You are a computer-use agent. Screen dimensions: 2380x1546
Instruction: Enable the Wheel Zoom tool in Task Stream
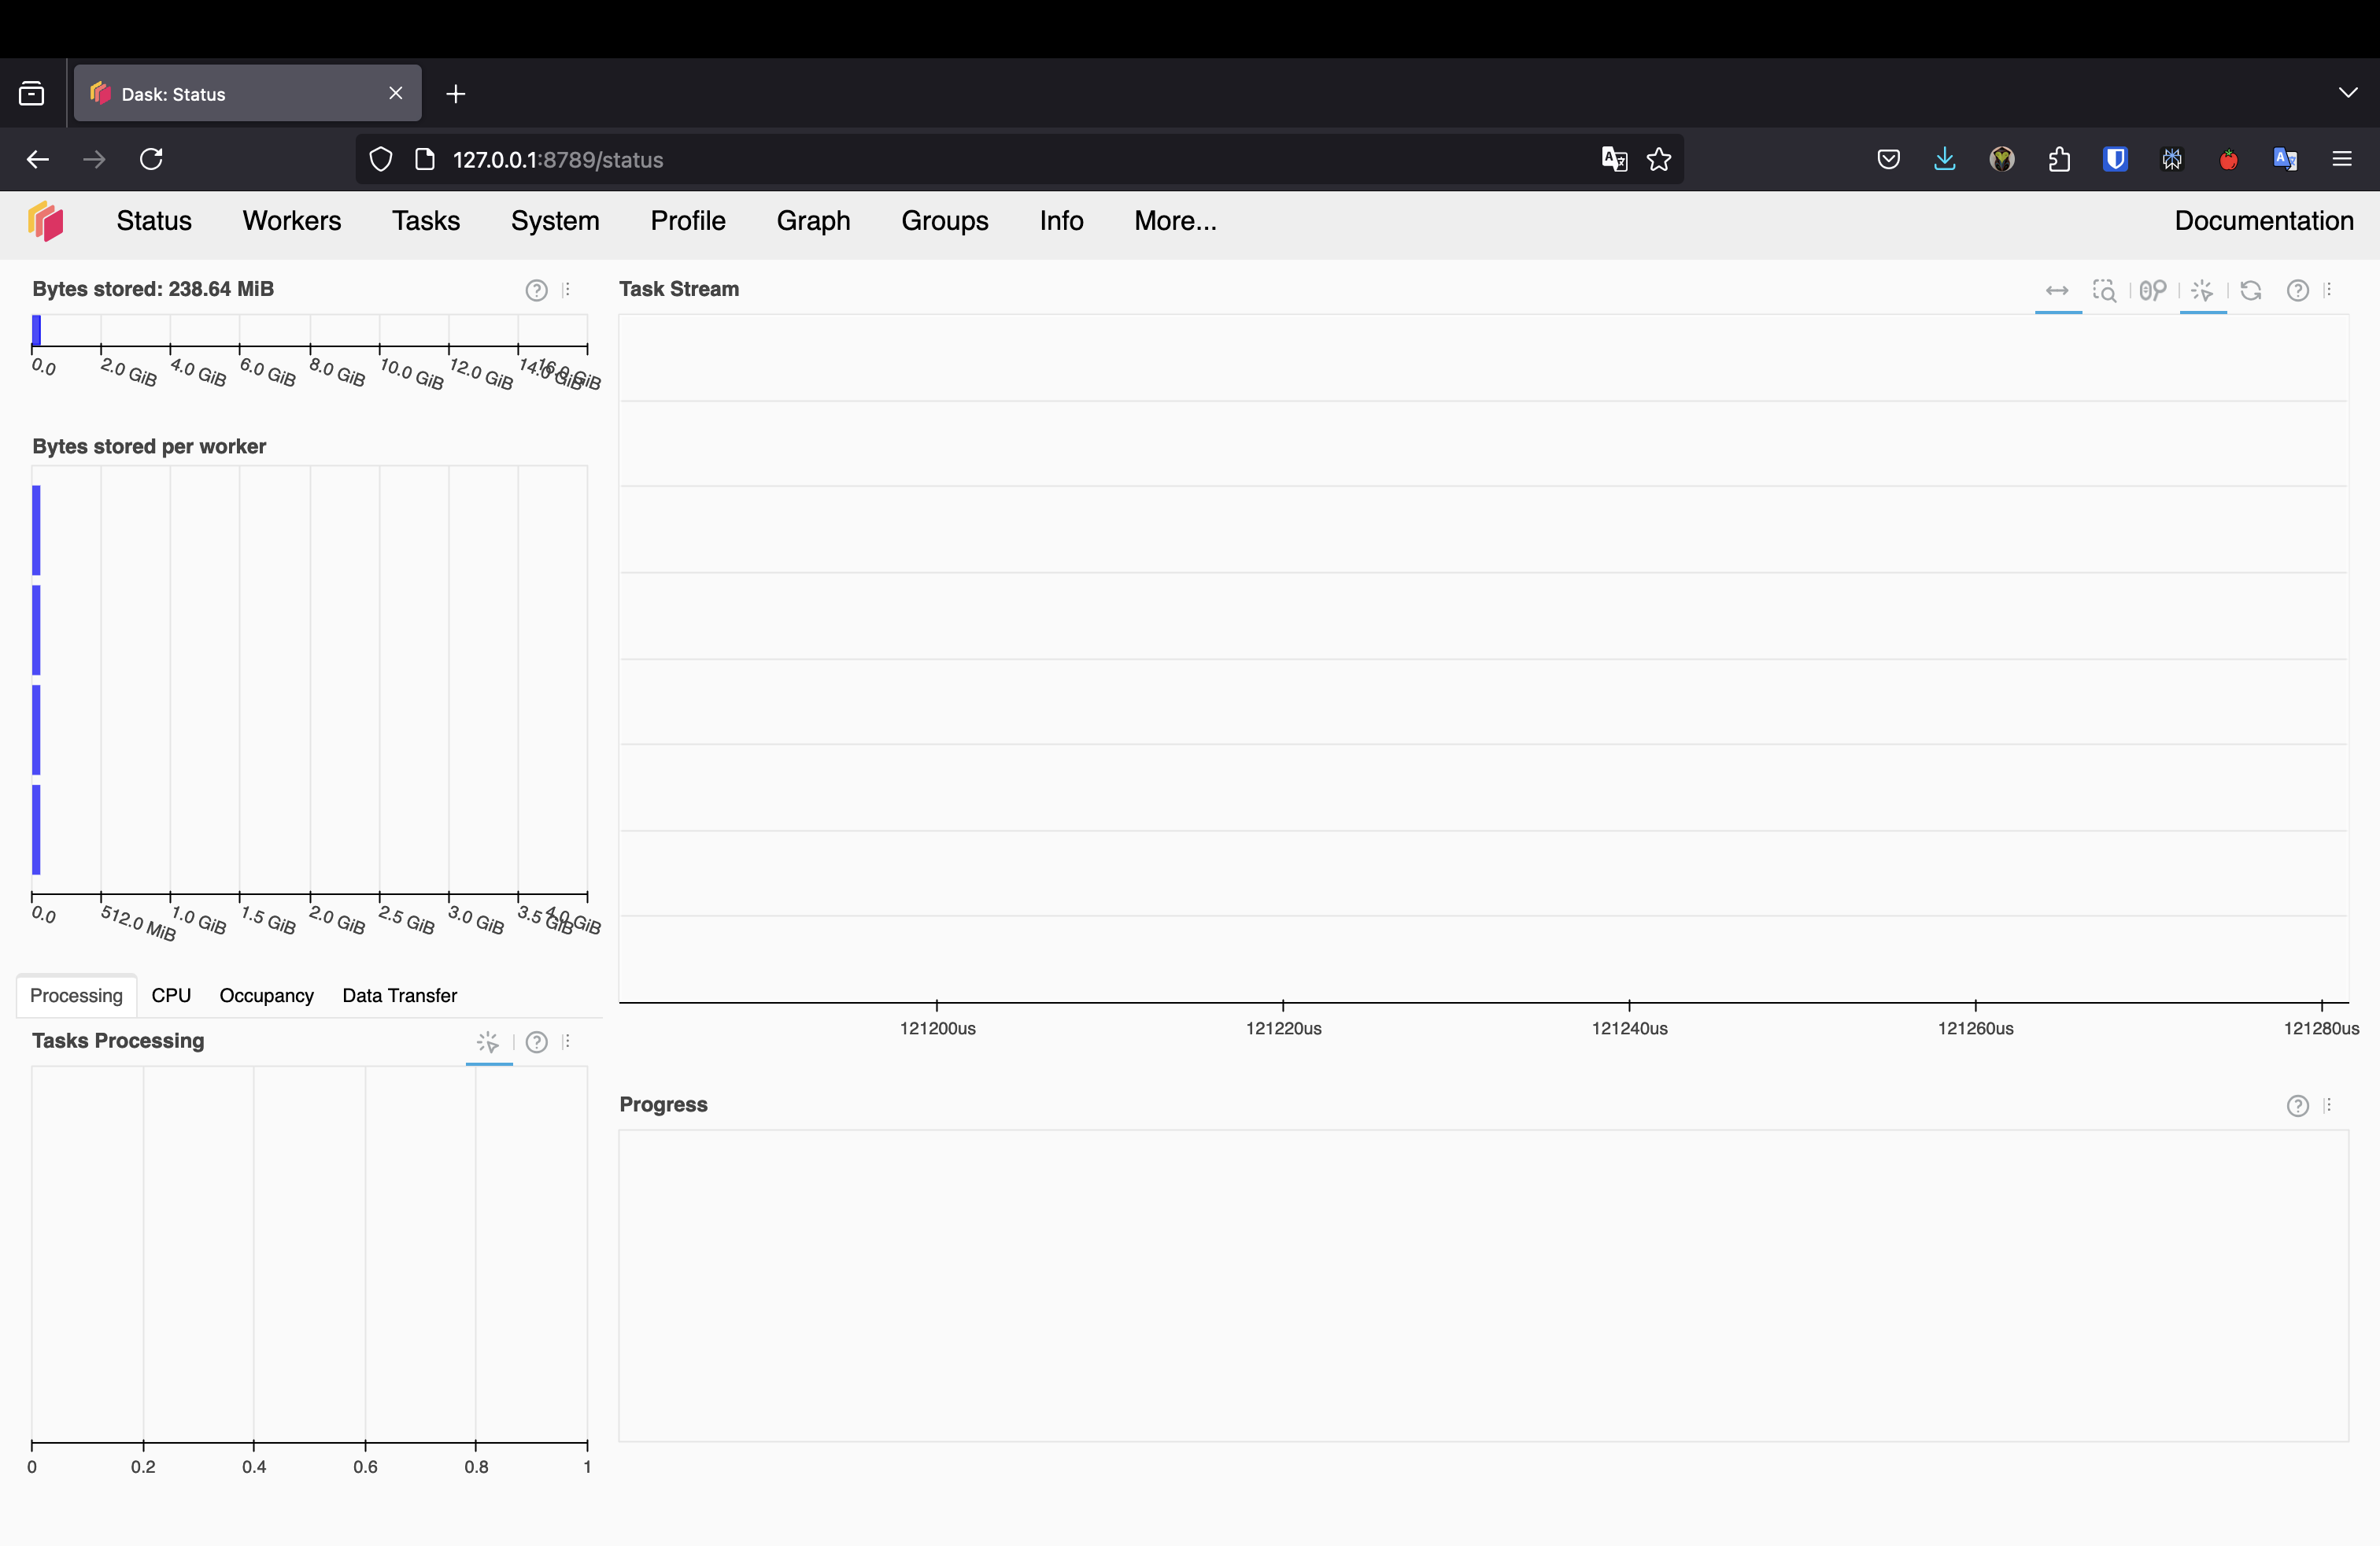click(x=2152, y=290)
